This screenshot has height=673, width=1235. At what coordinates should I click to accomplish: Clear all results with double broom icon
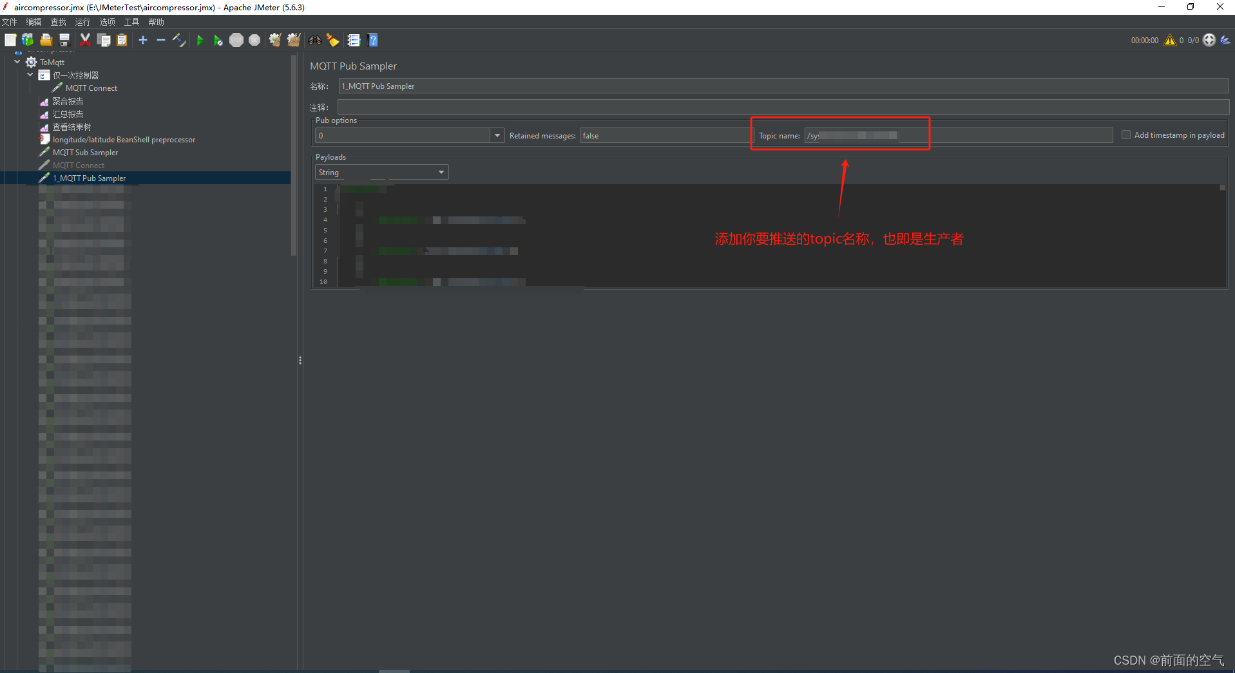point(294,40)
